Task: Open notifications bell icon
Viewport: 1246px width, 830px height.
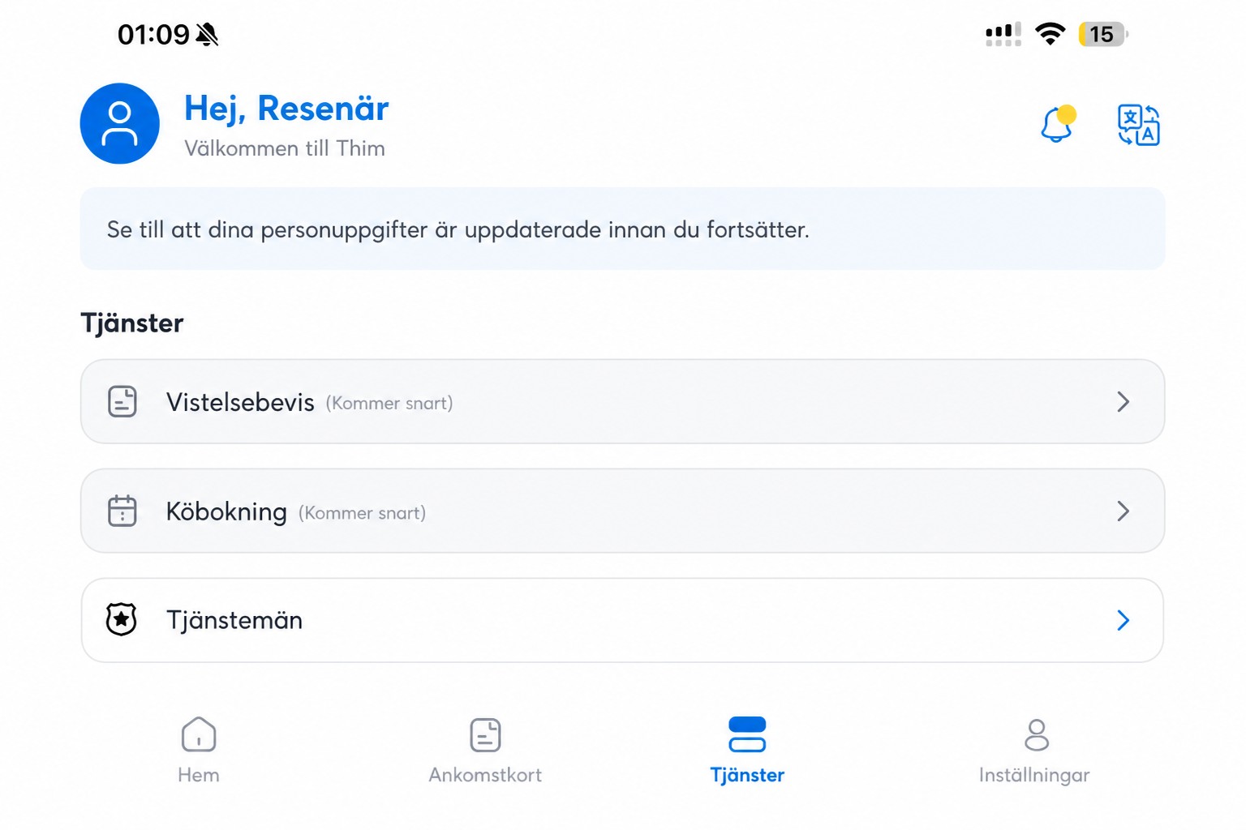Action: click(1058, 124)
